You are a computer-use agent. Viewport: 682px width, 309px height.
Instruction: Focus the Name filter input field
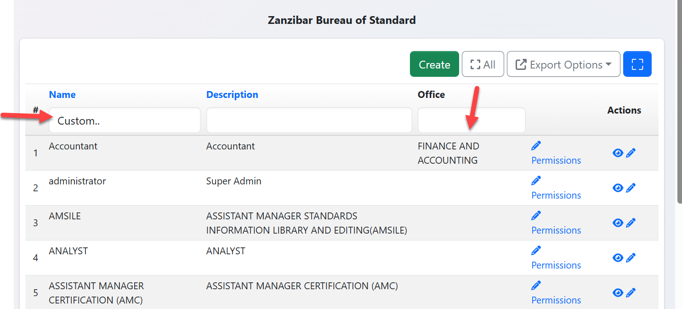point(125,121)
